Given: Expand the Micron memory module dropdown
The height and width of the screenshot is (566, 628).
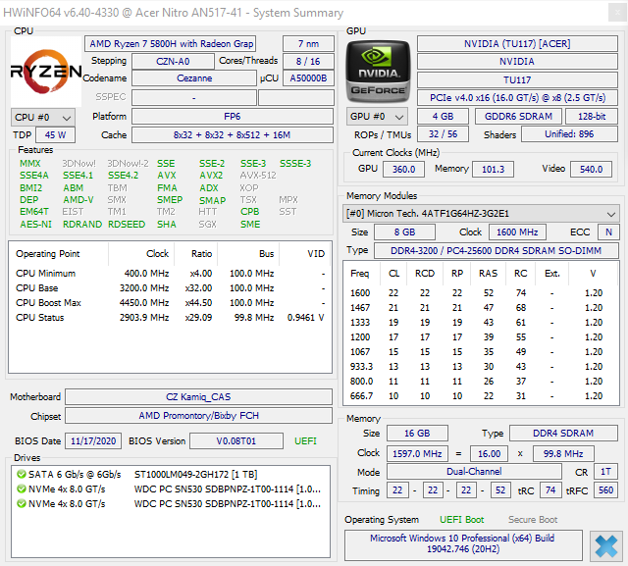Looking at the screenshot, I should click(481, 213).
